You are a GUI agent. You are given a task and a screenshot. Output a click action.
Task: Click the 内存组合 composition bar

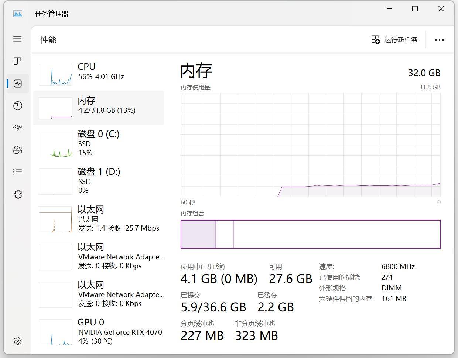point(310,234)
